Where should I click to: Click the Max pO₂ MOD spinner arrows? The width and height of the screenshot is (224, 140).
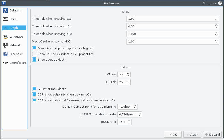(x=216, y=41)
